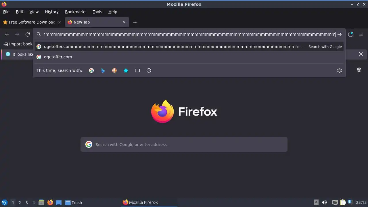Click the Import bookmarks toolbar item
This screenshot has height=207, width=368.
(x=18, y=44)
